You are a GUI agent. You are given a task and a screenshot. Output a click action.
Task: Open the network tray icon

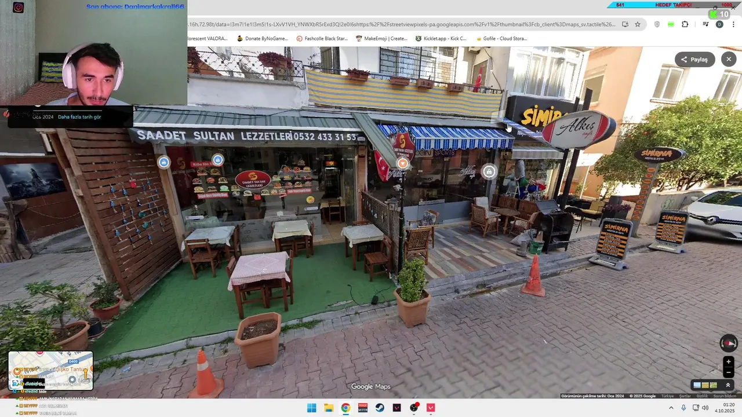pos(696,408)
